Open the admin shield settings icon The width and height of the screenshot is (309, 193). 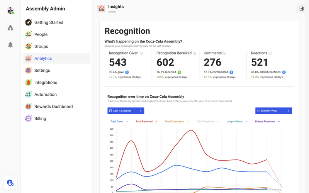pos(10,183)
